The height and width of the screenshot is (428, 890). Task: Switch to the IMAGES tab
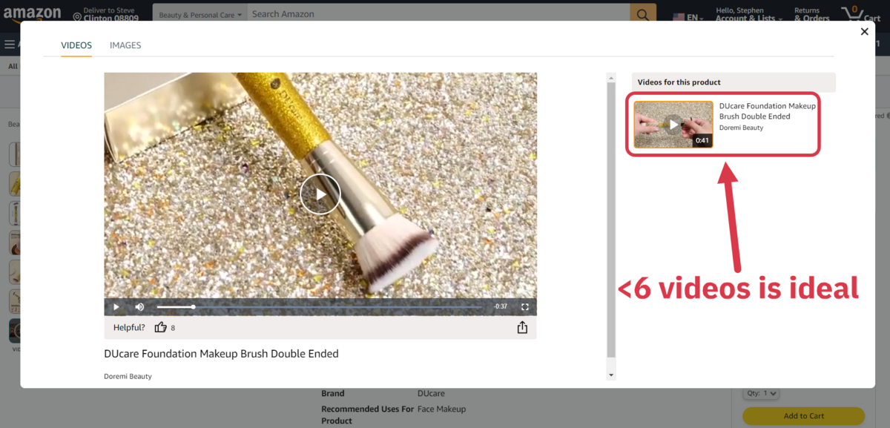125,45
